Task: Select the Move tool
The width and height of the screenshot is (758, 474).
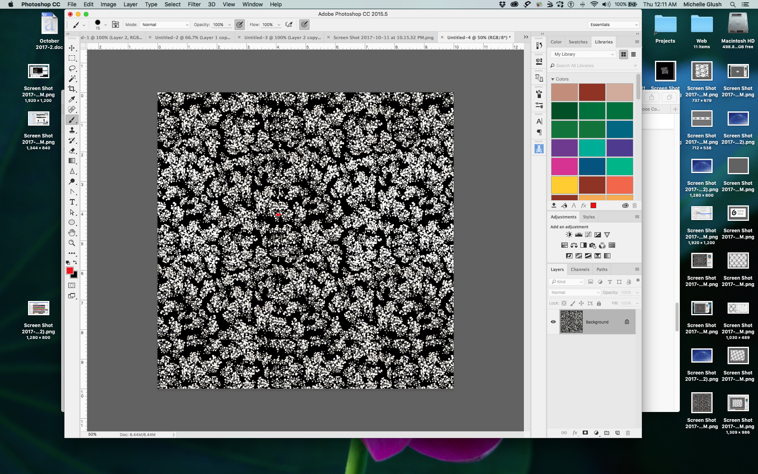Action: pos(72,48)
